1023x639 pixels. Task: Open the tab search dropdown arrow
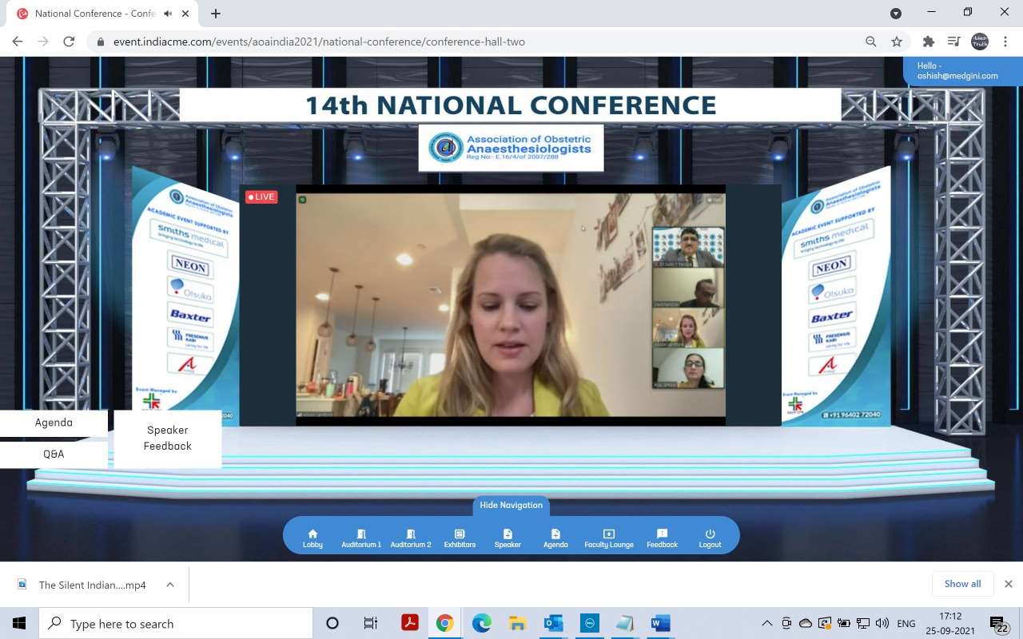click(x=896, y=14)
